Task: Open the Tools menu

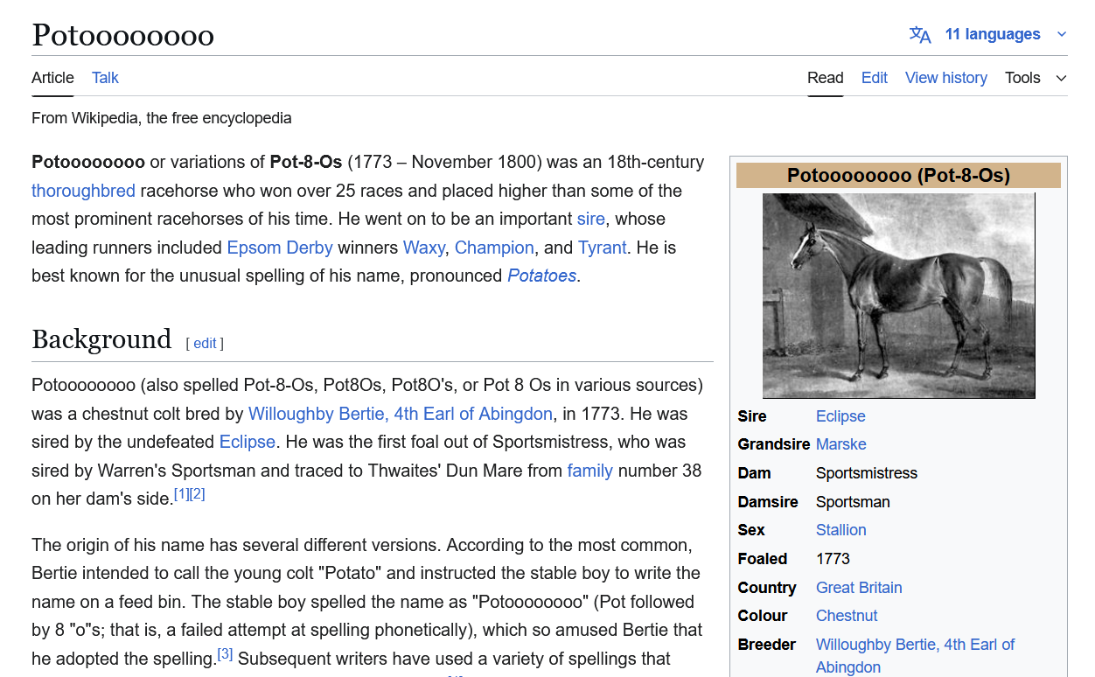Action: pyautogui.click(x=1036, y=78)
